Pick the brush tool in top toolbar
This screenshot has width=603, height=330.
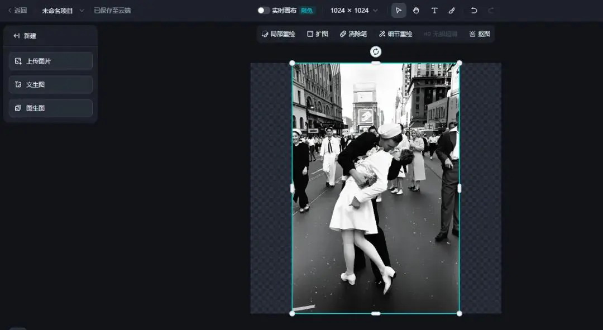(x=452, y=11)
